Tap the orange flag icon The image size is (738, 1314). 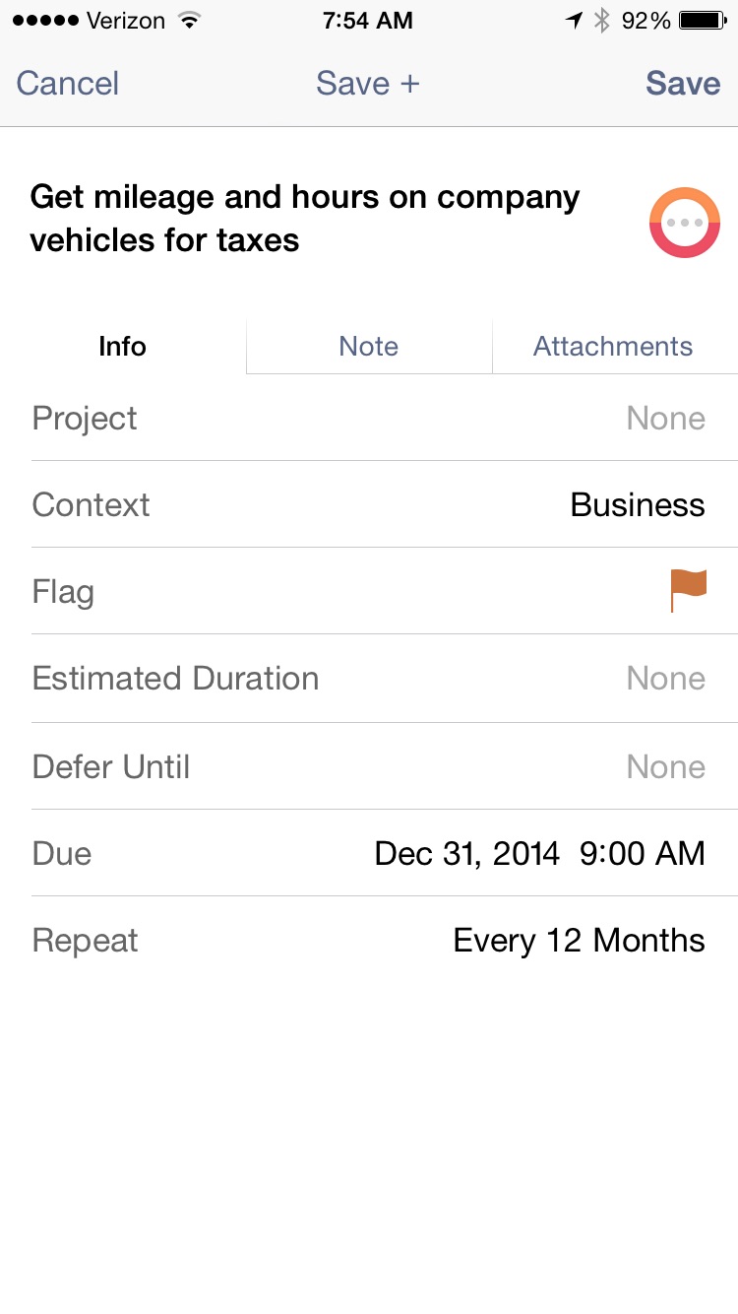688,591
